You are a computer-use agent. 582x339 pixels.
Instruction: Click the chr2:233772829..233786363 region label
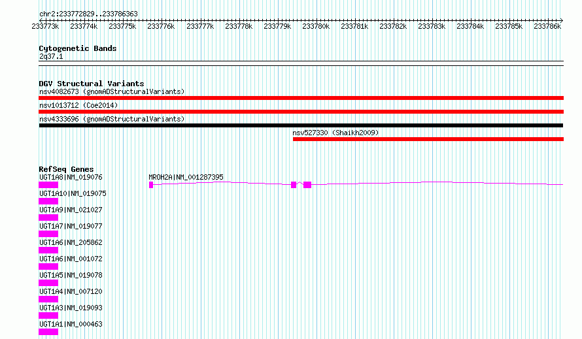(88, 14)
